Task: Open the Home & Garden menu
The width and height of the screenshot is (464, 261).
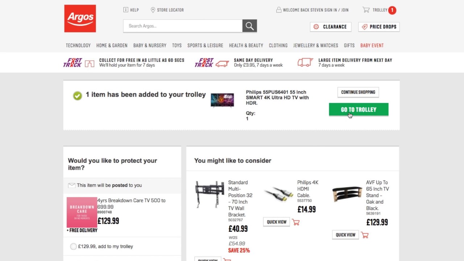Action: (x=112, y=45)
